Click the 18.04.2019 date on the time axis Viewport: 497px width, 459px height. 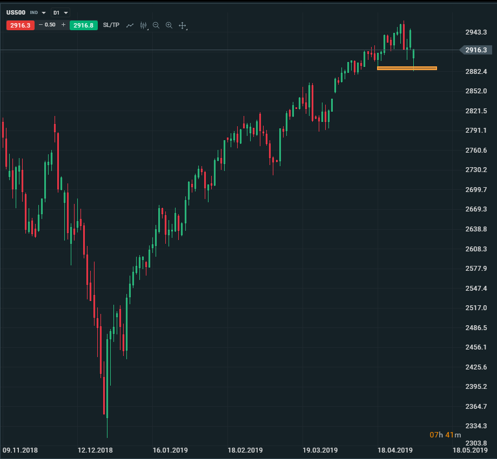coord(395,450)
